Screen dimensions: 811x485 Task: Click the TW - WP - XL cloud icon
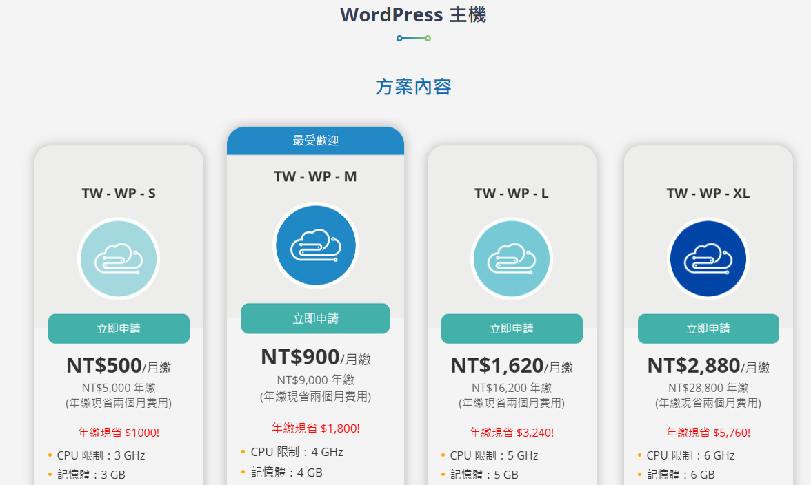point(708,258)
